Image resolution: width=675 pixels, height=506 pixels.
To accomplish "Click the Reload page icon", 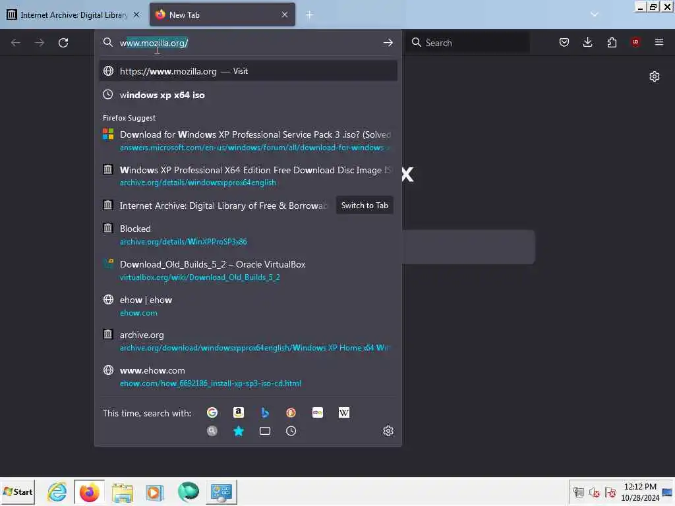I will (63, 43).
